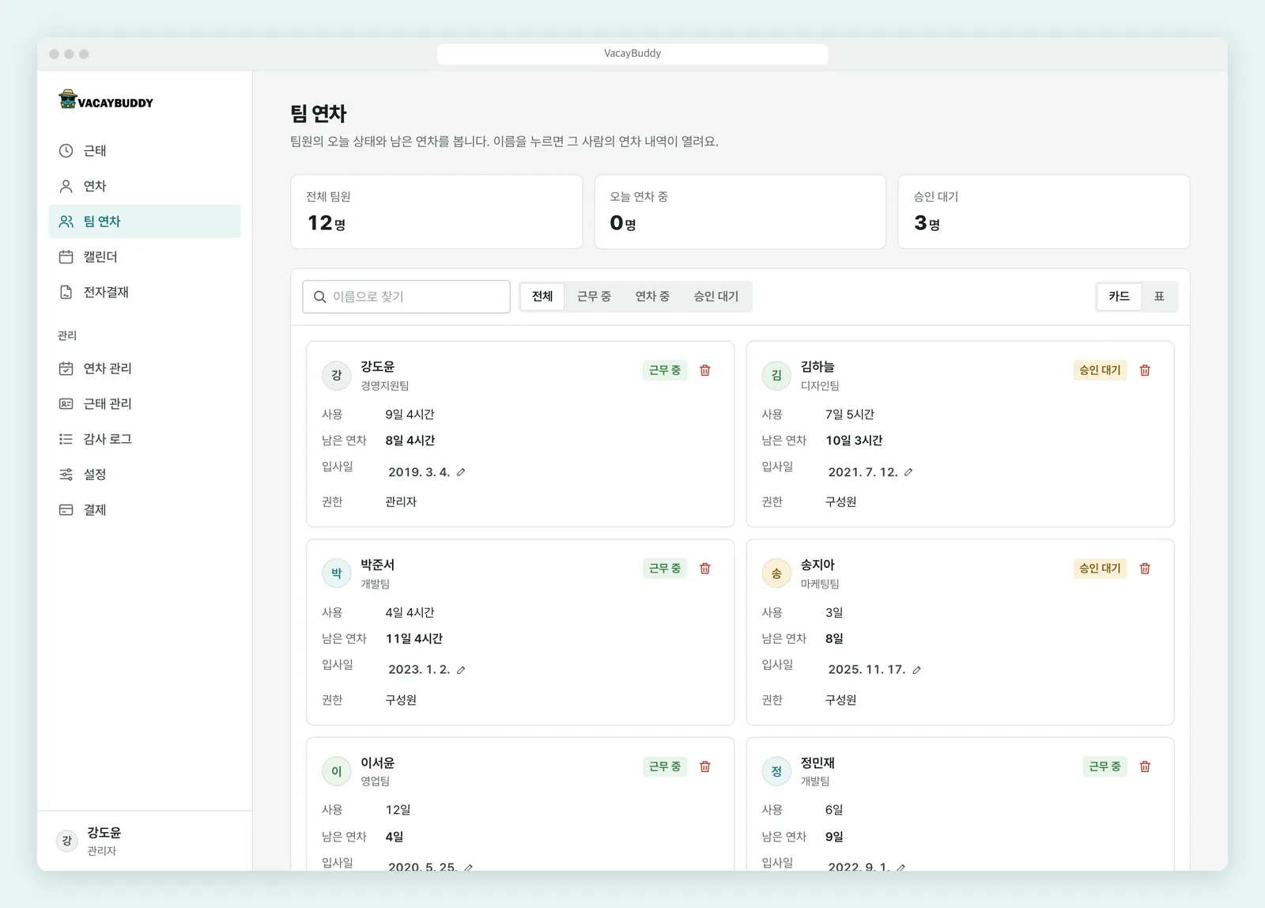
Task: Switch to 표 view
Action: (x=1159, y=297)
